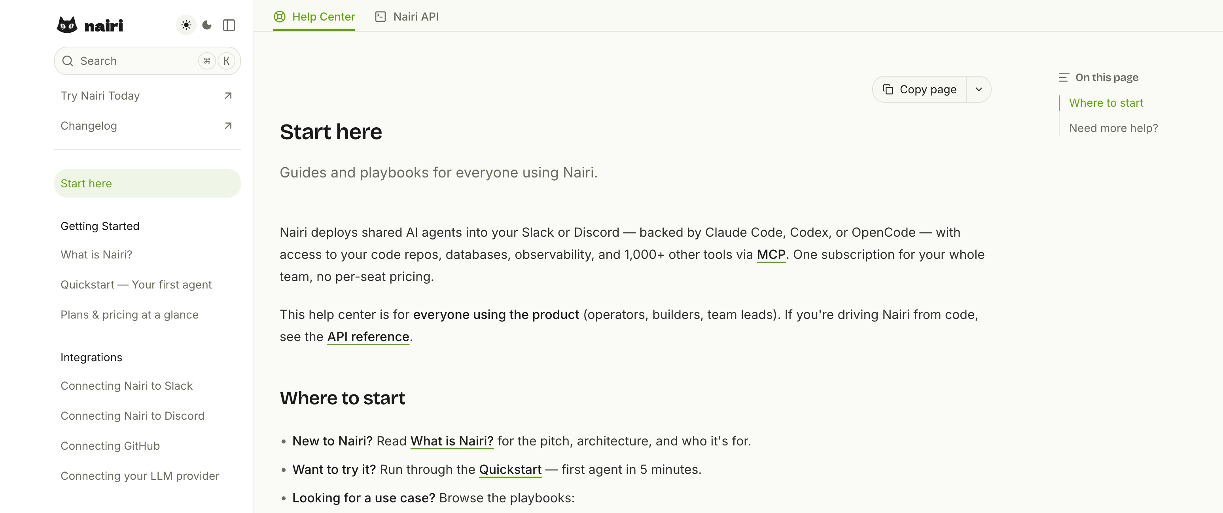Click 'Guides and playbooks for everyone' subtitle
The height and width of the screenshot is (513, 1223).
point(438,172)
